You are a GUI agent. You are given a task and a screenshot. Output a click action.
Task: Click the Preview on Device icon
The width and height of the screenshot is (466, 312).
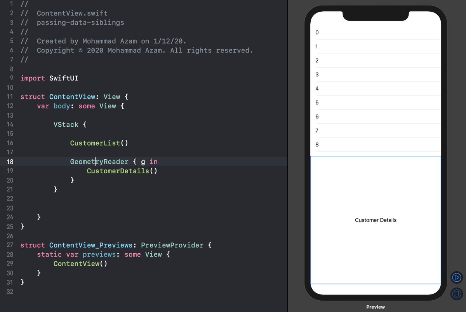457,294
